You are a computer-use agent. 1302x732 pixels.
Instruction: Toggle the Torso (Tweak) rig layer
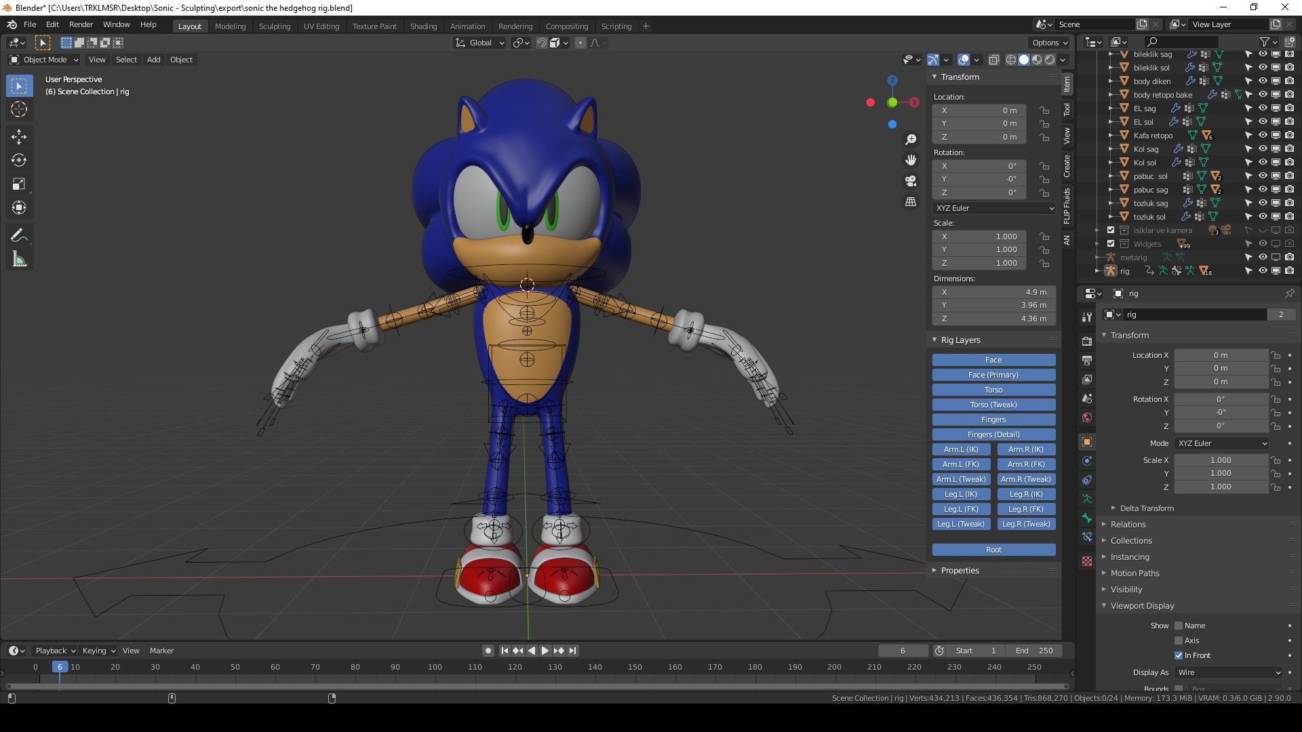993,405
